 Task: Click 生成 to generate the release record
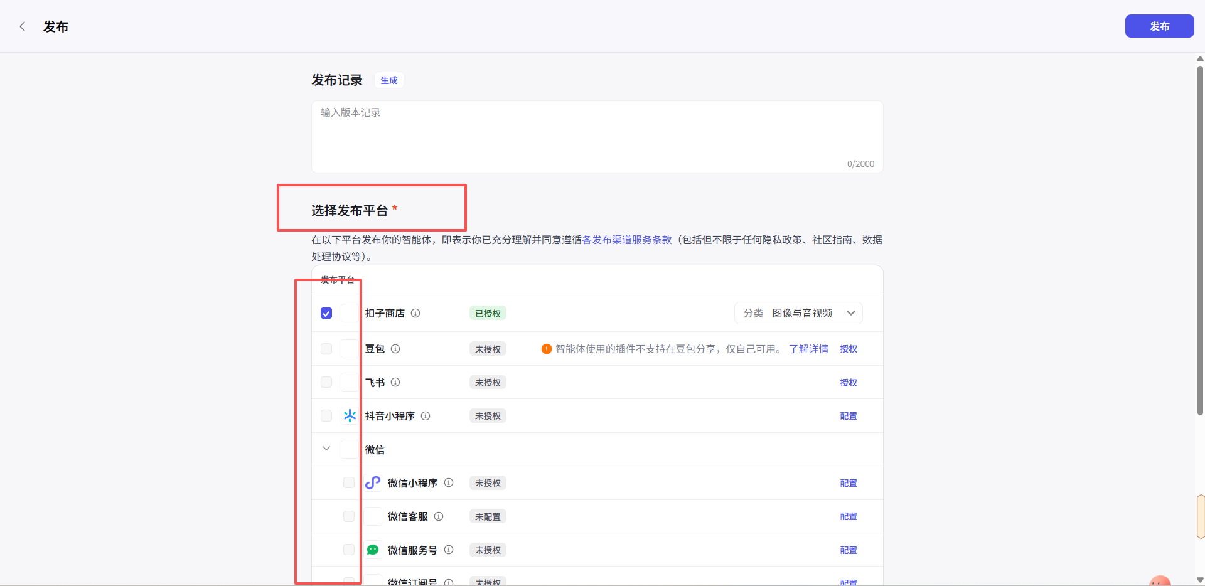[389, 80]
